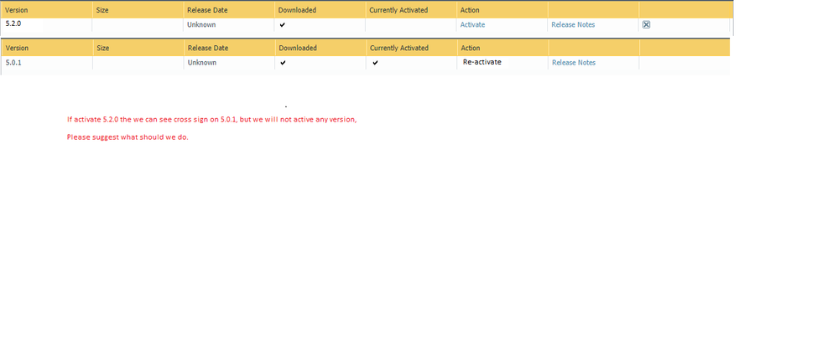Viewport: 838px width, 351px height.
Task: Click Unknown release date in 5.0.1 row
Action: pos(202,63)
